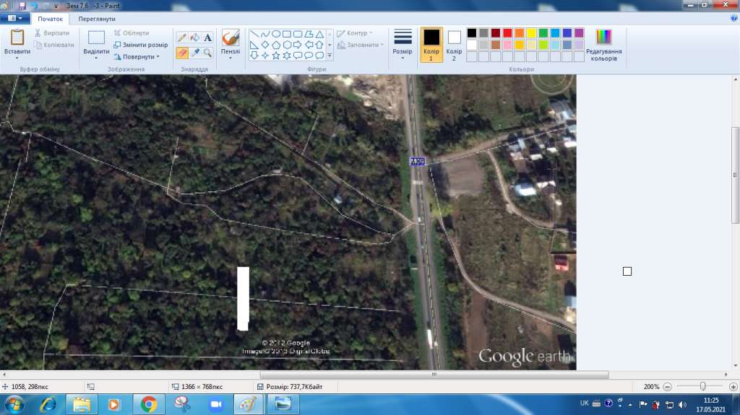Select the Magnifier tool
Viewport: 740px width, 415px height.
(x=207, y=53)
